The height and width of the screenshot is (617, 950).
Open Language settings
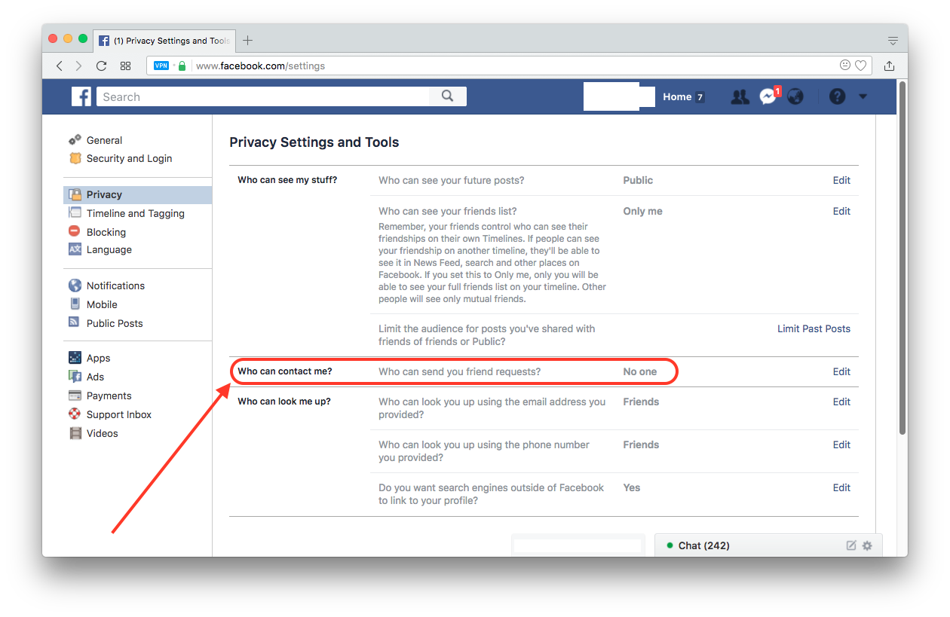[x=109, y=249]
